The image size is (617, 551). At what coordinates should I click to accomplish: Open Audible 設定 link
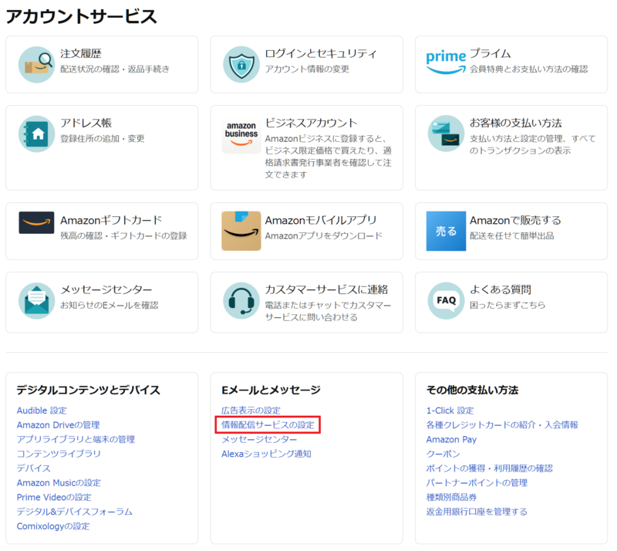pos(42,411)
